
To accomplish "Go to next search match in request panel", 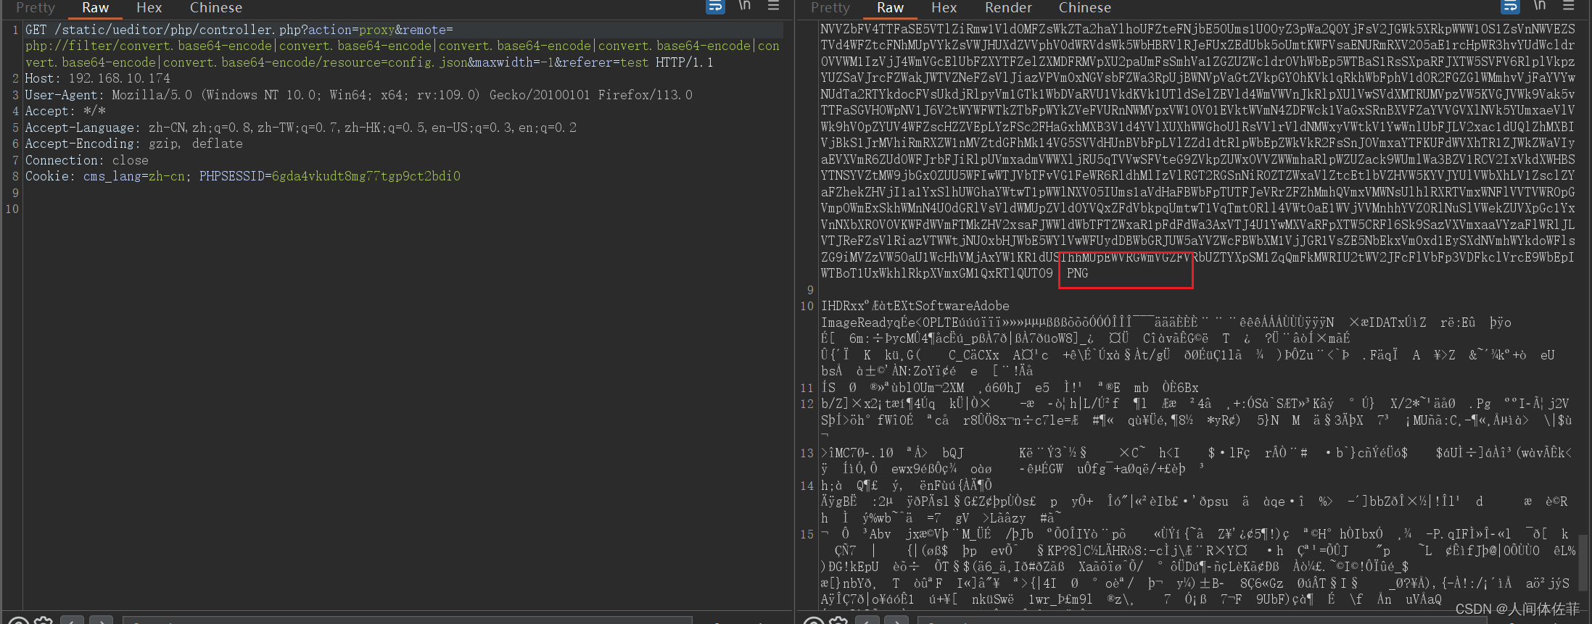I will click(x=102, y=620).
